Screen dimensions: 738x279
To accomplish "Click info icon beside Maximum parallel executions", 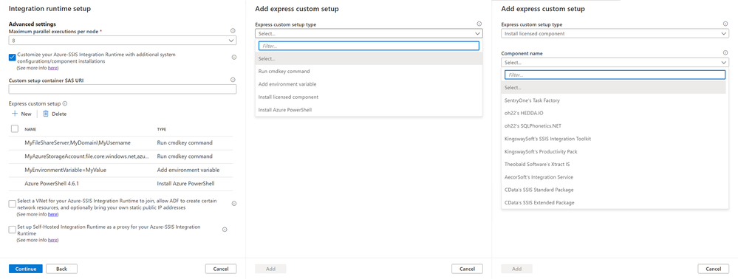I will [x=233, y=30].
